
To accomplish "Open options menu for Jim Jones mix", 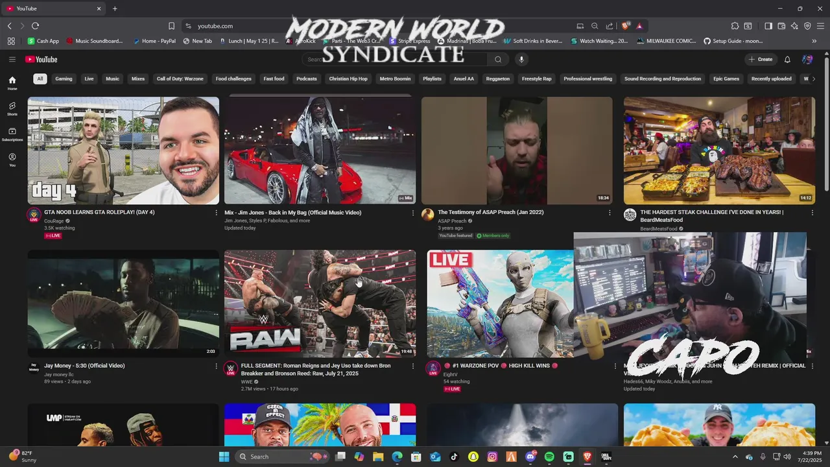I will tap(413, 213).
